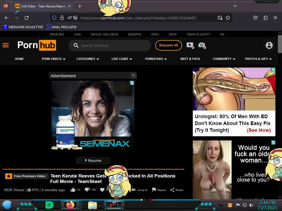The height and width of the screenshot is (211, 282).
Task: Open the Firefox extensions menu
Action: tap(265, 18)
